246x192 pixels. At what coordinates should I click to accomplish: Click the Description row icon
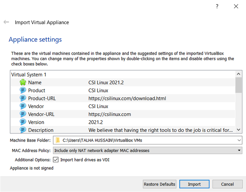(23, 130)
